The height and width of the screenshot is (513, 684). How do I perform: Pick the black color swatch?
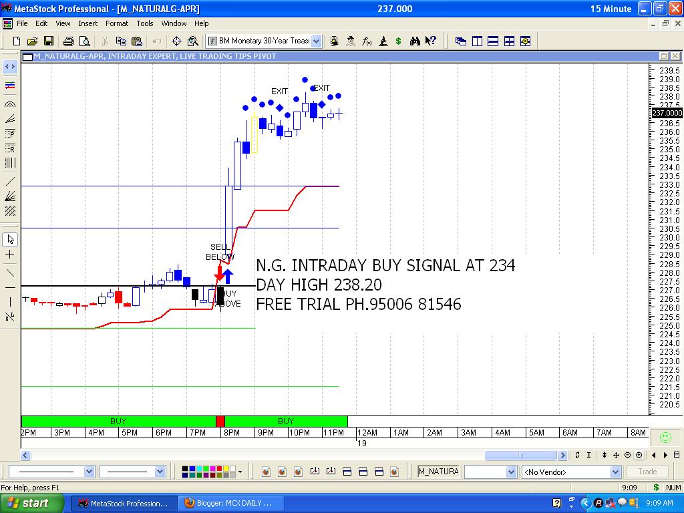185,468
